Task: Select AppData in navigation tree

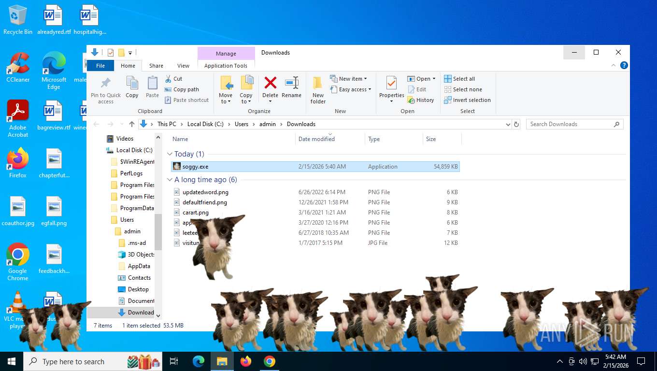Action: (134, 266)
